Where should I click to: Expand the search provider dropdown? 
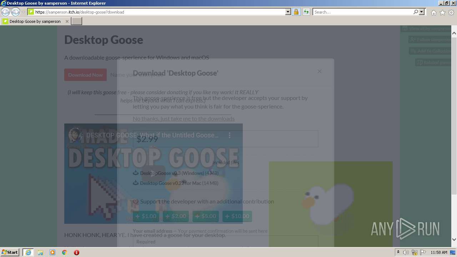[x=422, y=12]
